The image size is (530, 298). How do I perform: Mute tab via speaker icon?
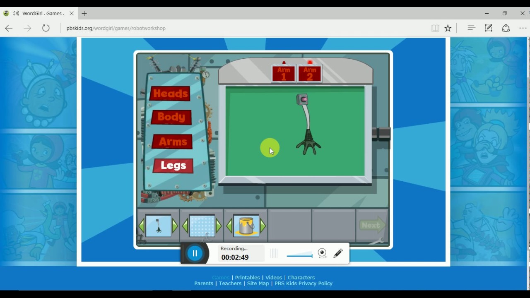pyautogui.click(x=16, y=13)
